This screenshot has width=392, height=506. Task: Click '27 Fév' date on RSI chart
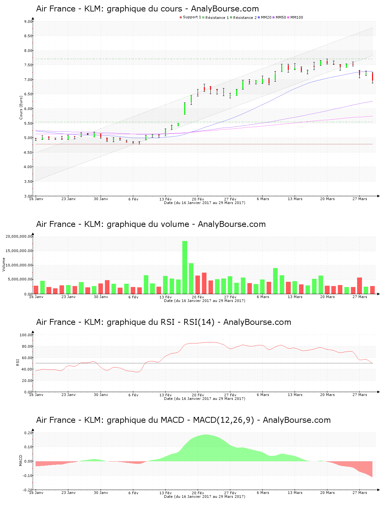[230, 395]
